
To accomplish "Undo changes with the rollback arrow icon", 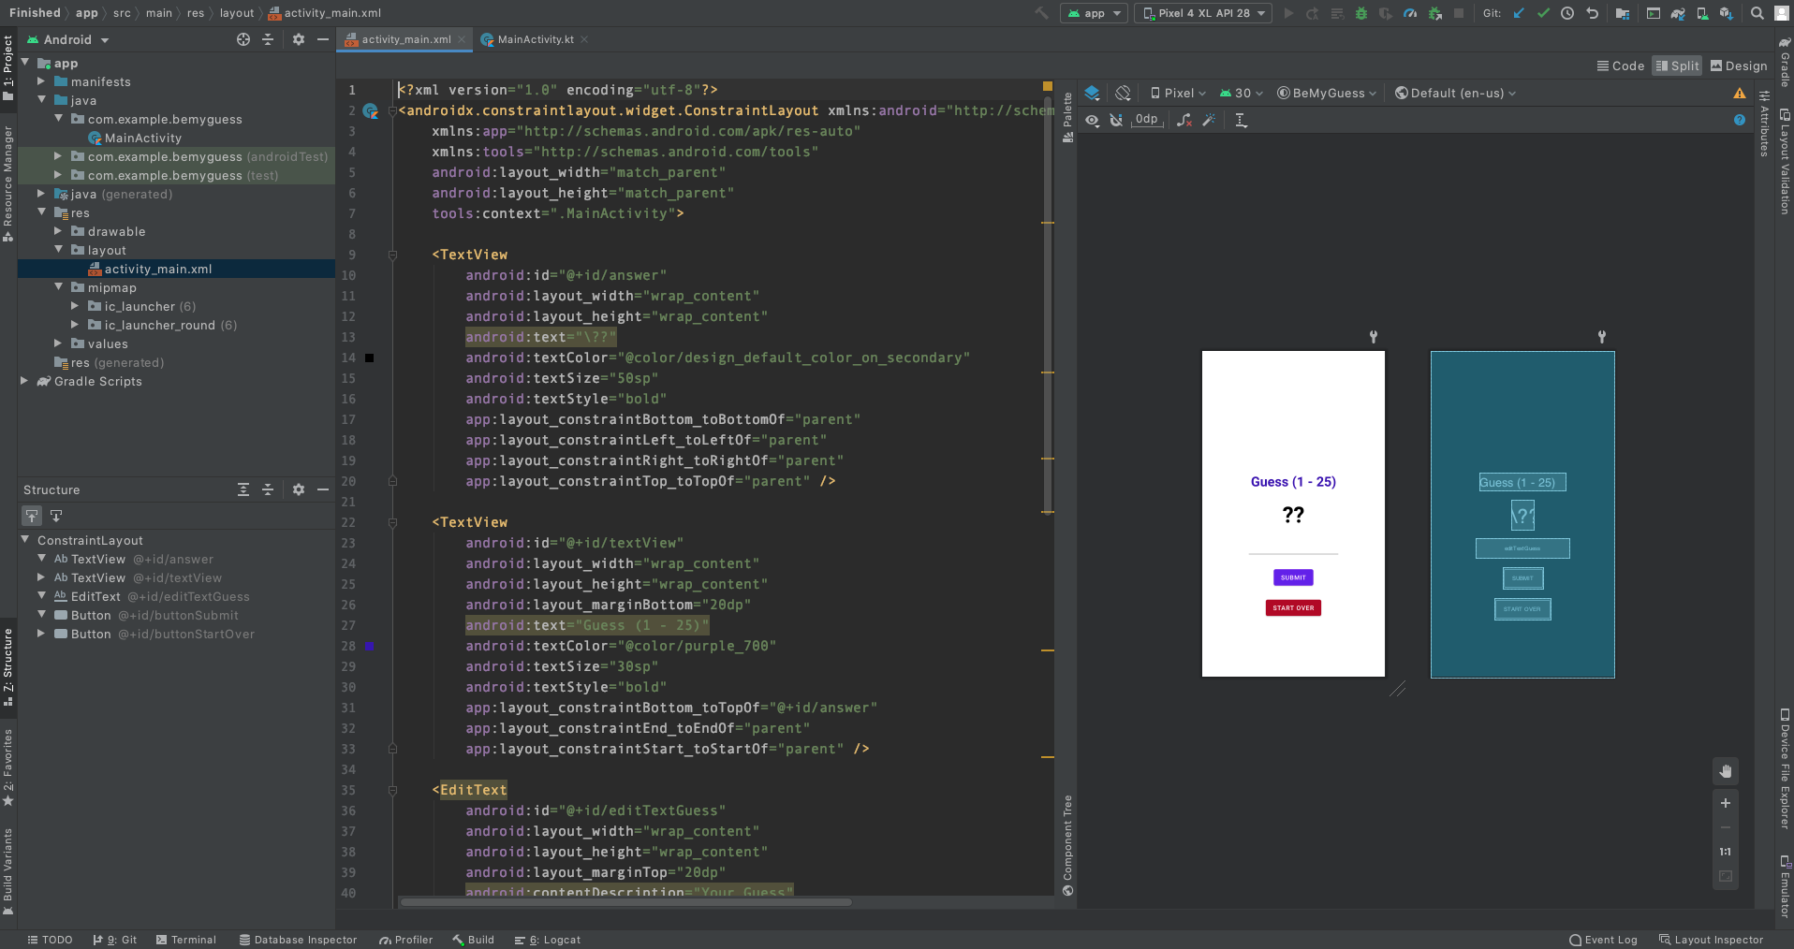I will pos(1592,13).
